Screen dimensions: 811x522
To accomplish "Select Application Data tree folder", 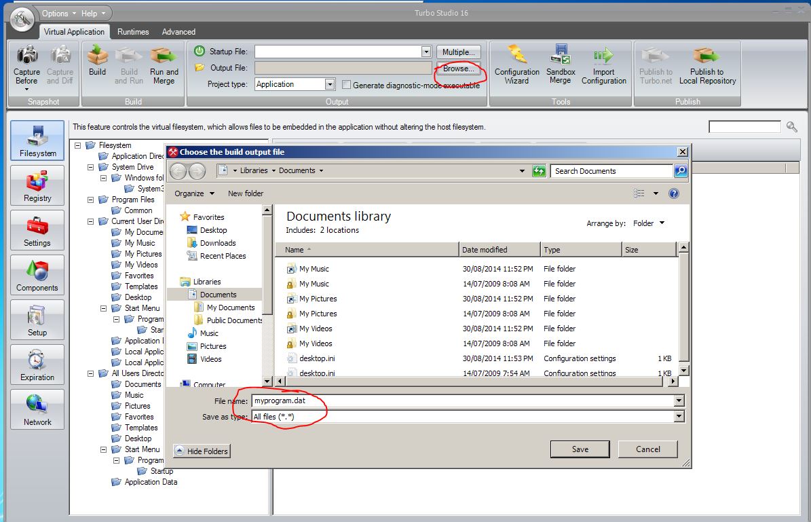I will pos(145,482).
